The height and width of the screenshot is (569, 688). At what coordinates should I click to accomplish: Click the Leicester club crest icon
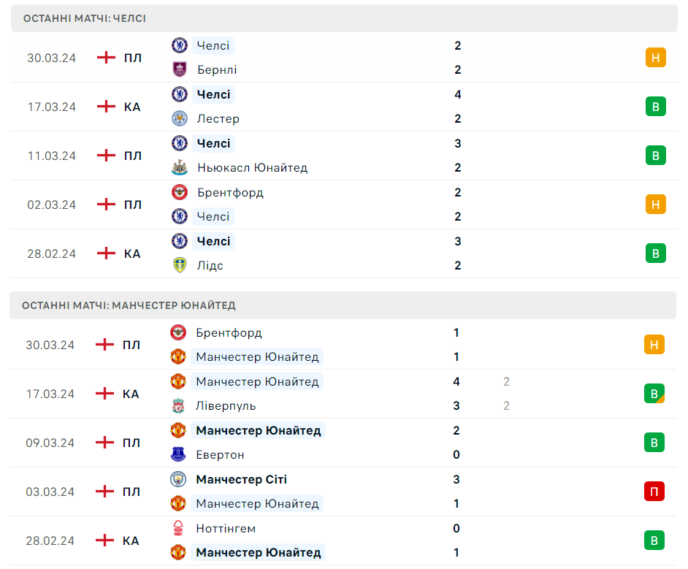179,118
